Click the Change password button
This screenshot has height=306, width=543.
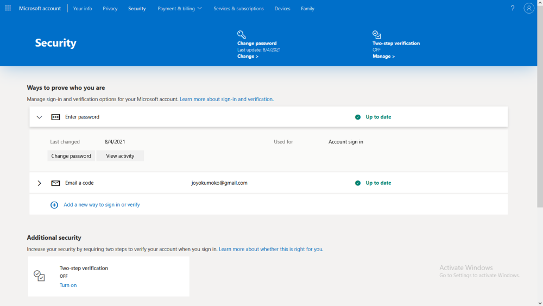[71, 156]
